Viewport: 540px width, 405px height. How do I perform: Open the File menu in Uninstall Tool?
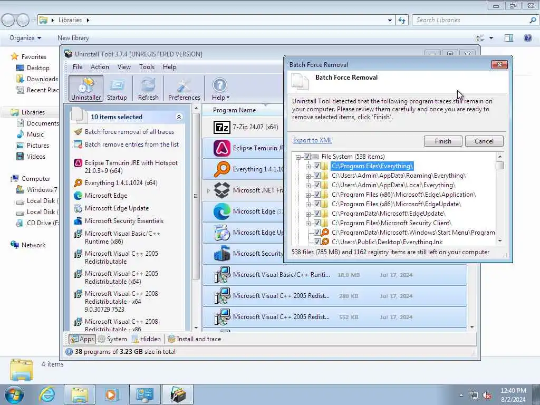[78, 67]
